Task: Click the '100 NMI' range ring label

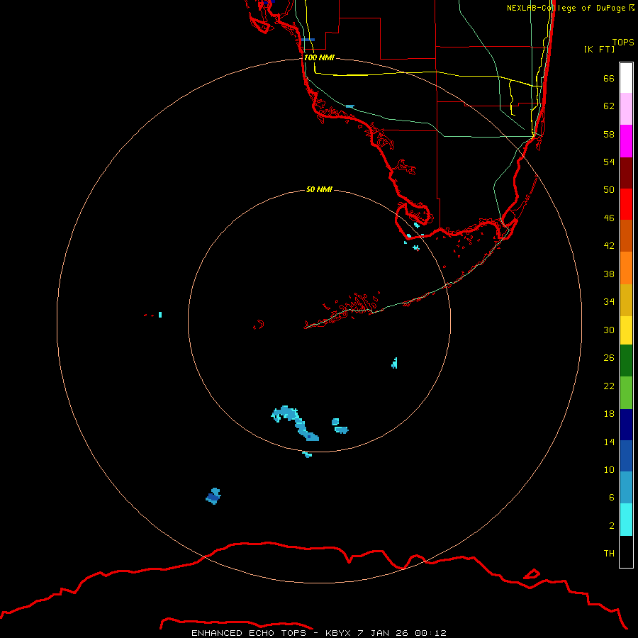Action: [x=319, y=57]
